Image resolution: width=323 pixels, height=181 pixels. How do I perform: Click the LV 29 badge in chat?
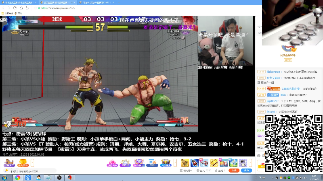[261, 88]
